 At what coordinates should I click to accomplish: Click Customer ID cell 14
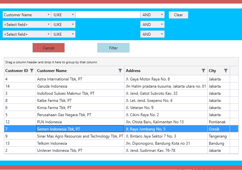pos(20,86)
